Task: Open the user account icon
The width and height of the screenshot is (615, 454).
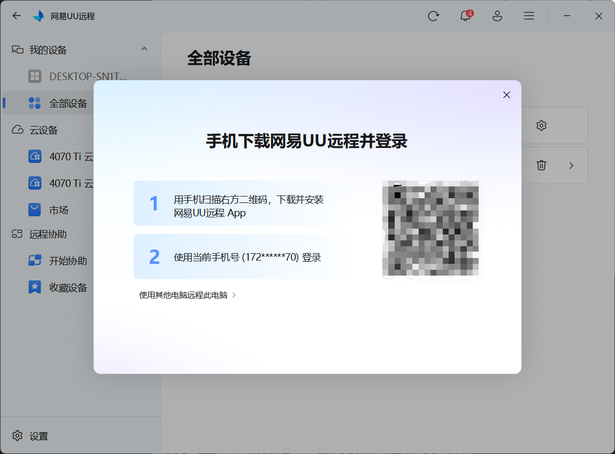Action: 497,16
